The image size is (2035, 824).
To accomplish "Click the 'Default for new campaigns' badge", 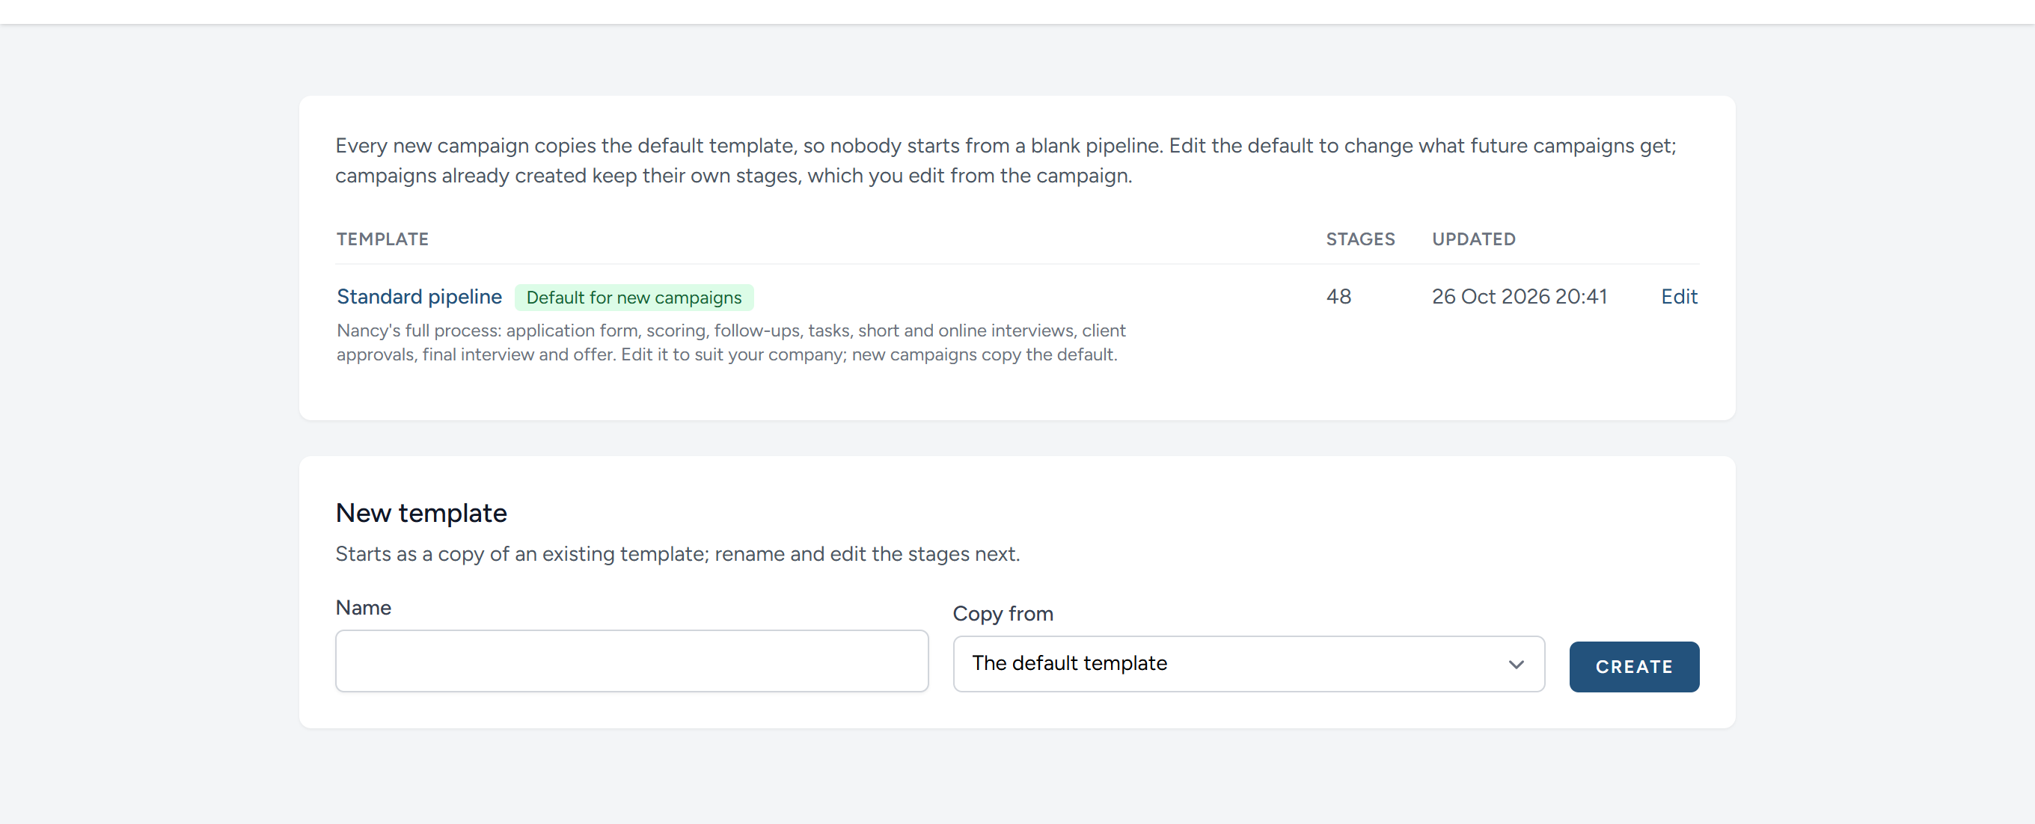I will point(634,298).
